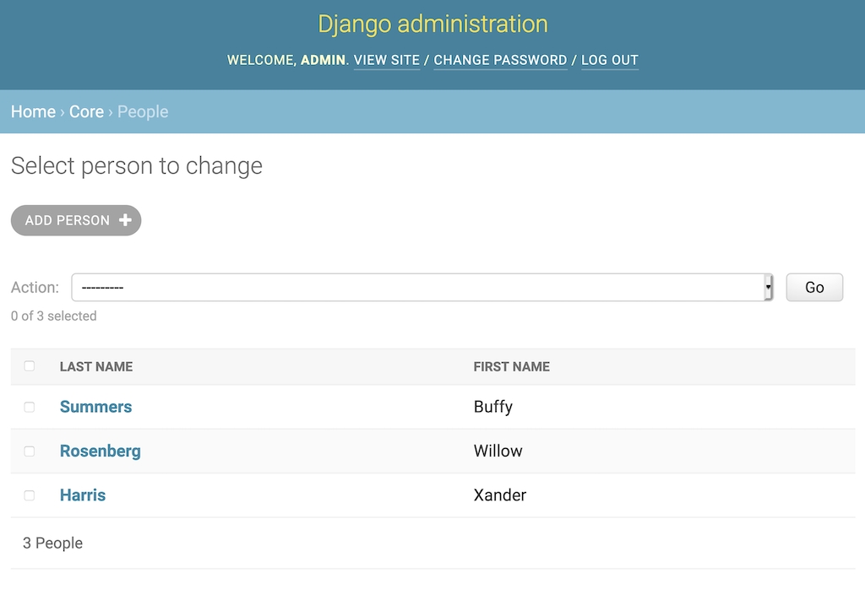Click Log Out in the header

[609, 60]
